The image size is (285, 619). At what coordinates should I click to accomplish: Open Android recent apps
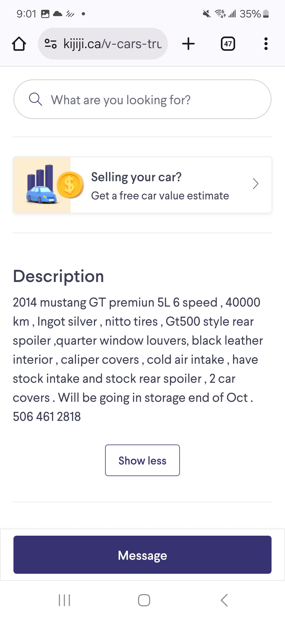[x=64, y=600]
